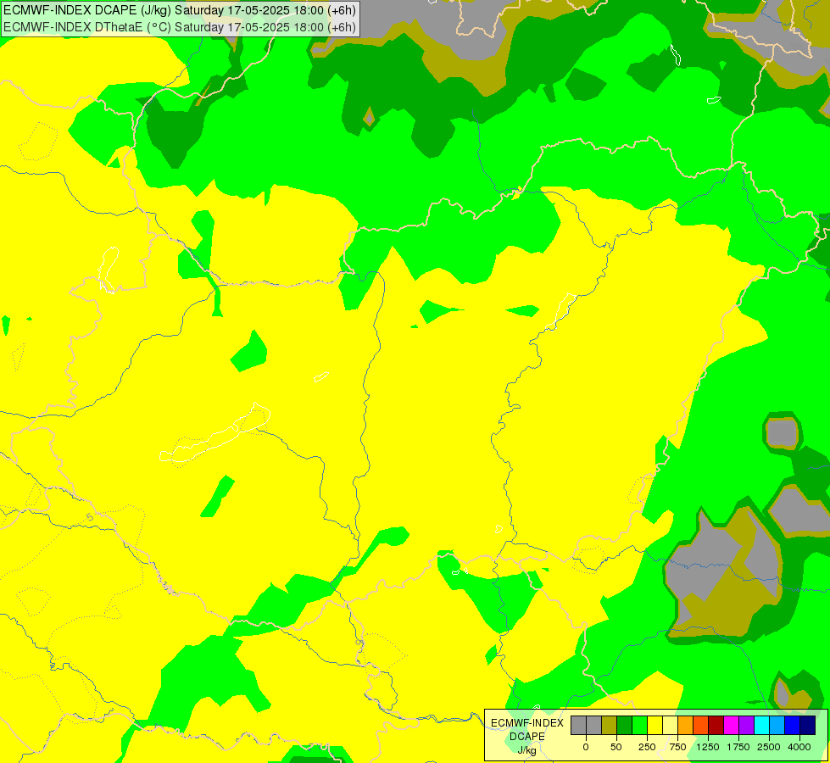This screenshot has width=830, height=763.
Task: Click the legend tick value 750
Action: coord(677,747)
